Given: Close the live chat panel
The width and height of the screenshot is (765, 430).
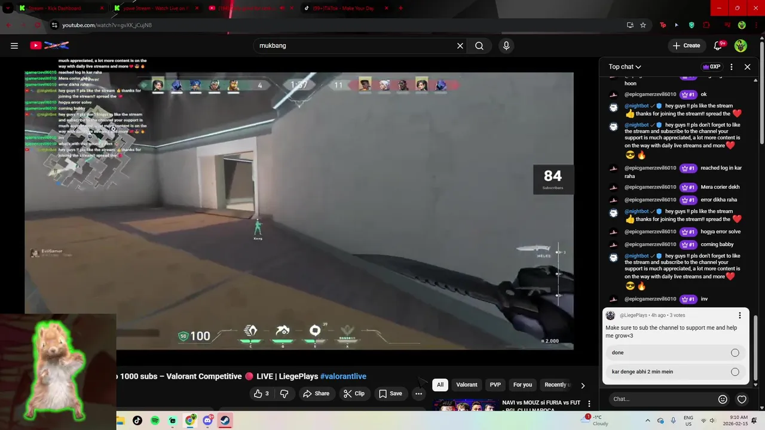Looking at the screenshot, I should pyautogui.click(x=747, y=67).
